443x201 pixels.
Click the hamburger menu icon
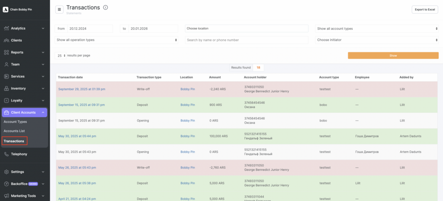(59, 10)
